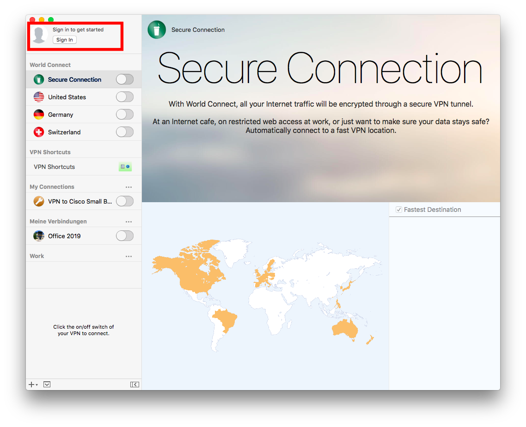Screen dimensions: 526x427
Task: Click Australia on the world map
Action: click(x=345, y=329)
